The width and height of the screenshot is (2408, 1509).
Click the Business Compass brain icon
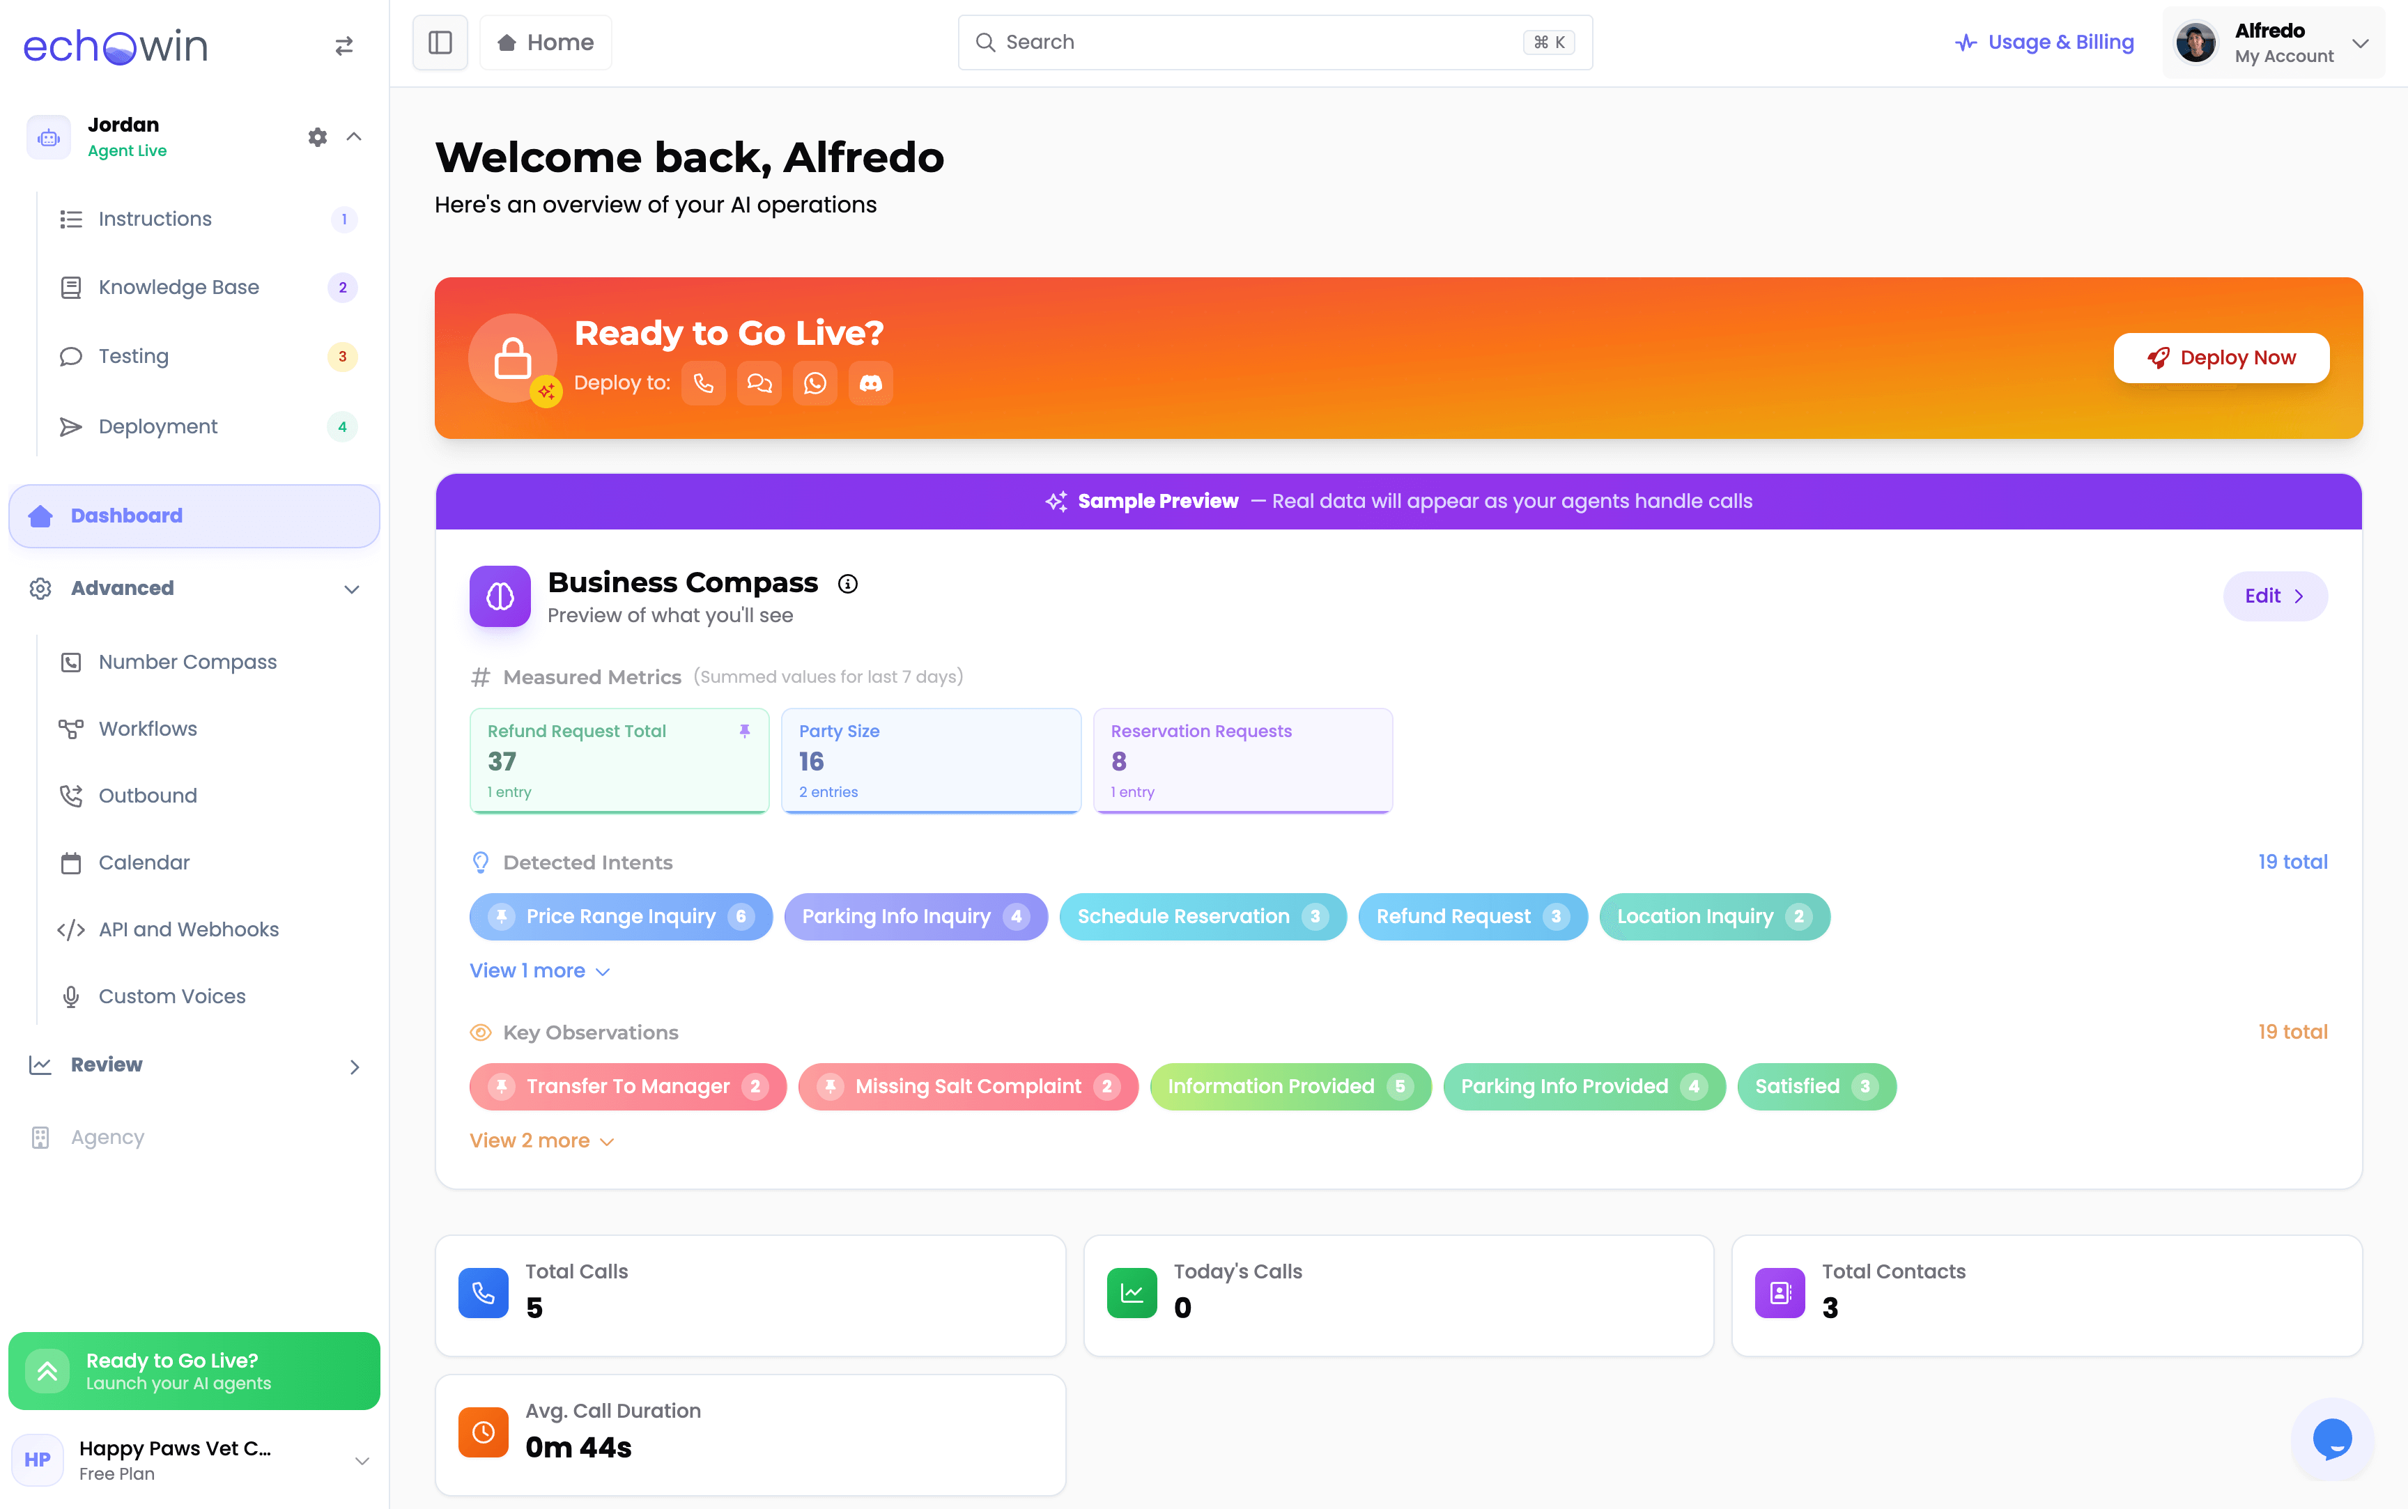point(500,596)
